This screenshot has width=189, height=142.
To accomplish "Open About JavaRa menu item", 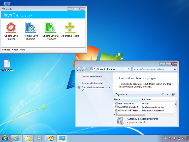I will pos(18,50).
